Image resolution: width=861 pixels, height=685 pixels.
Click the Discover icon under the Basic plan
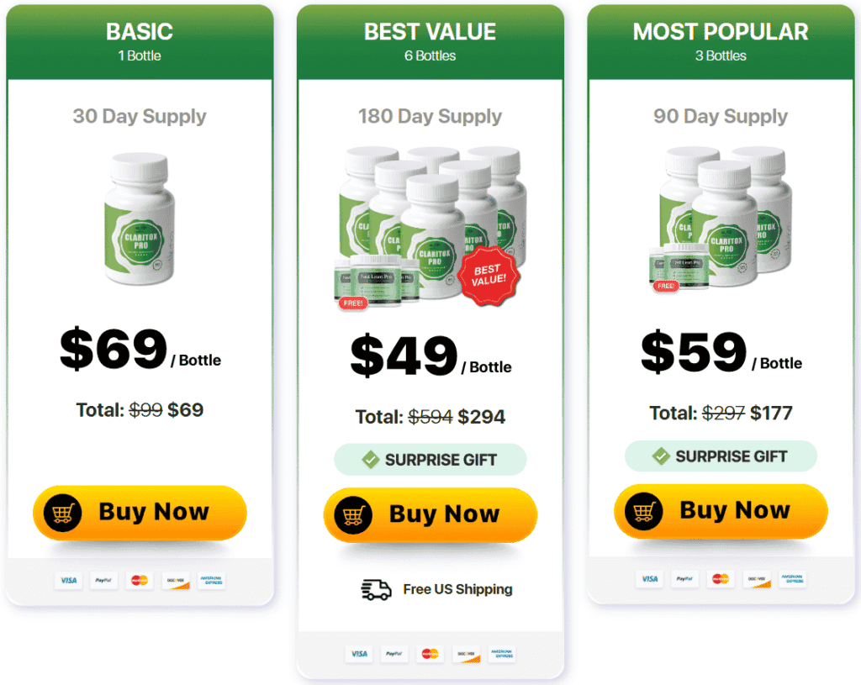[176, 580]
